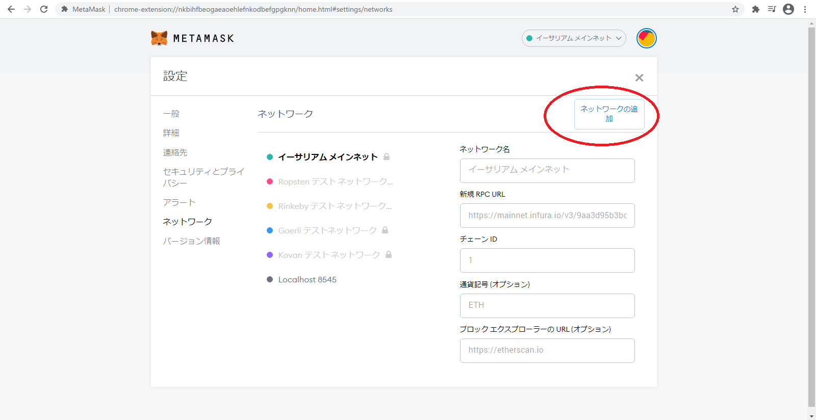Screen dimensions: 816x420
Task: Open the アラート settings section
Action: click(x=179, y=202)
